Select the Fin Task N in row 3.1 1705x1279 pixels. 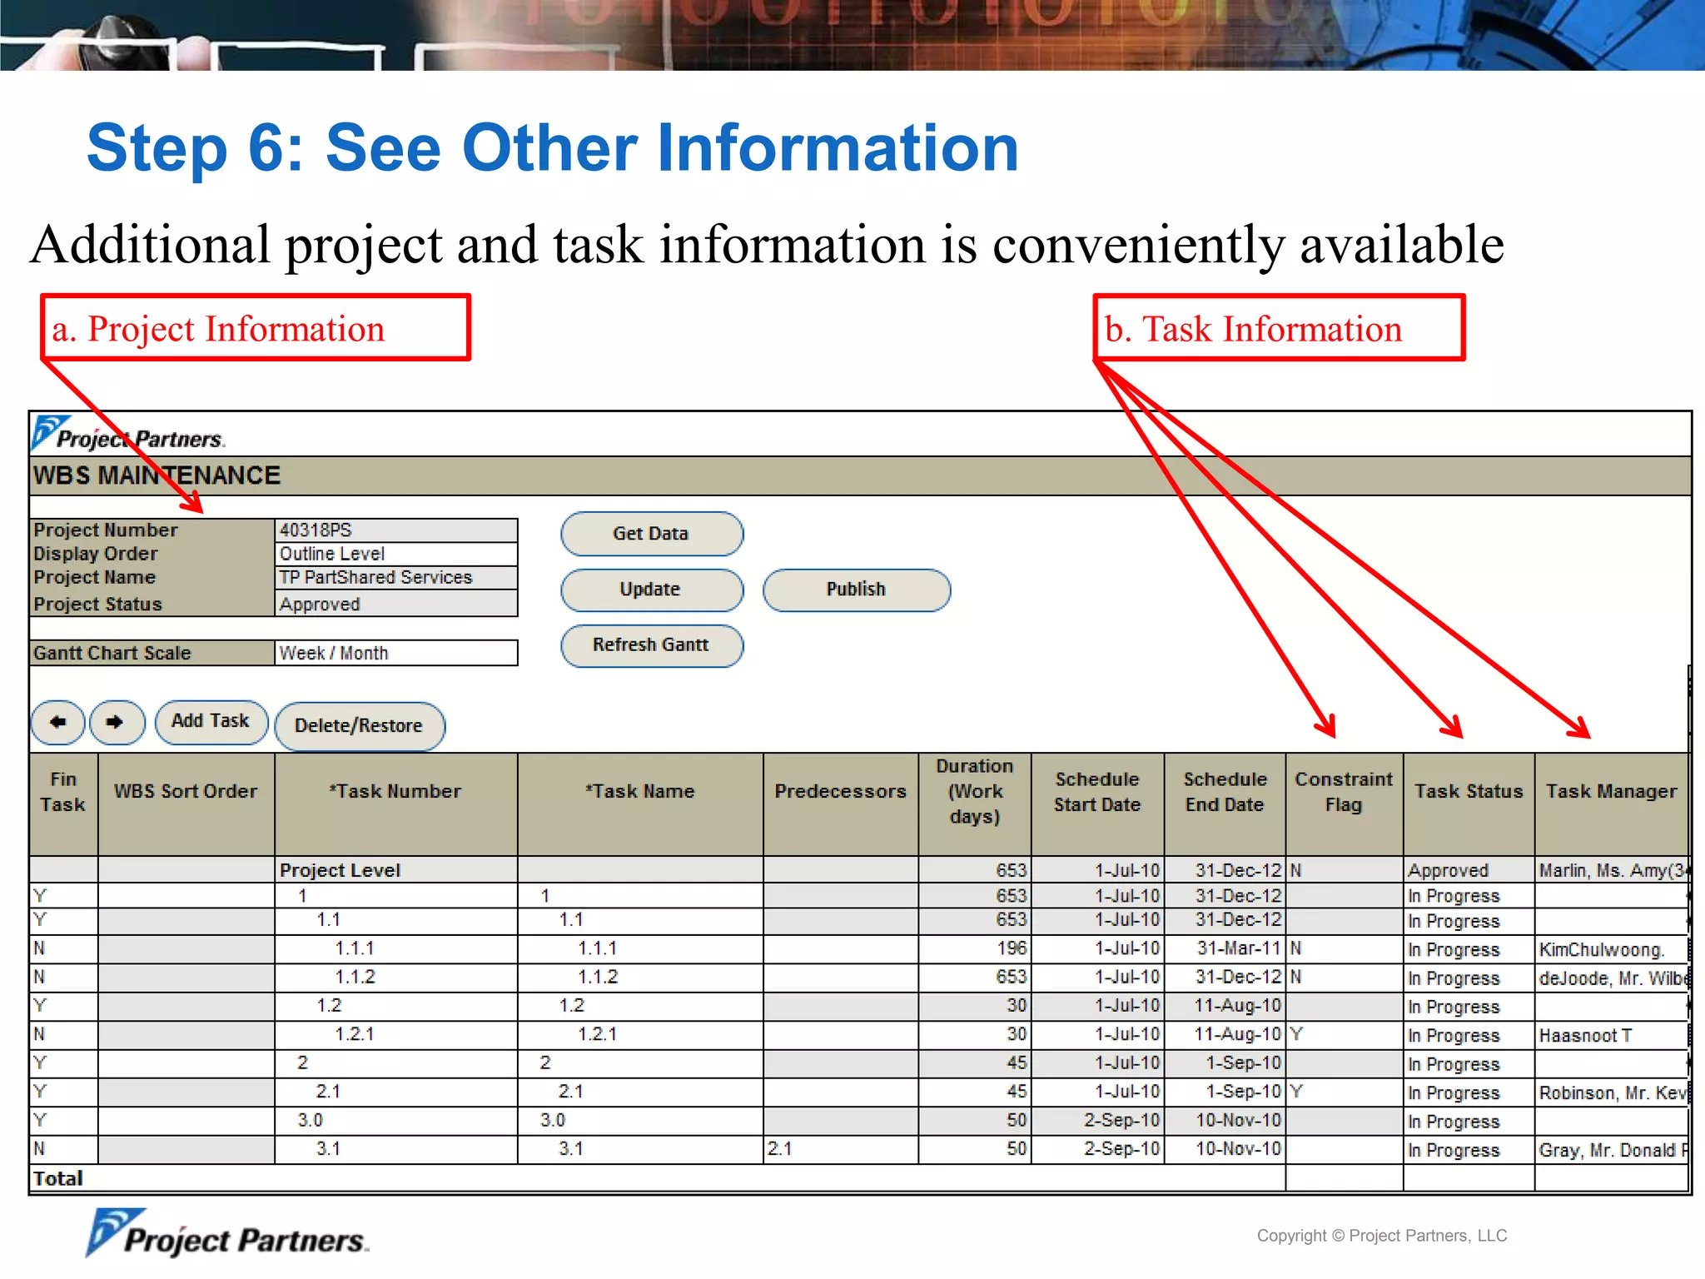(63, 1149)
